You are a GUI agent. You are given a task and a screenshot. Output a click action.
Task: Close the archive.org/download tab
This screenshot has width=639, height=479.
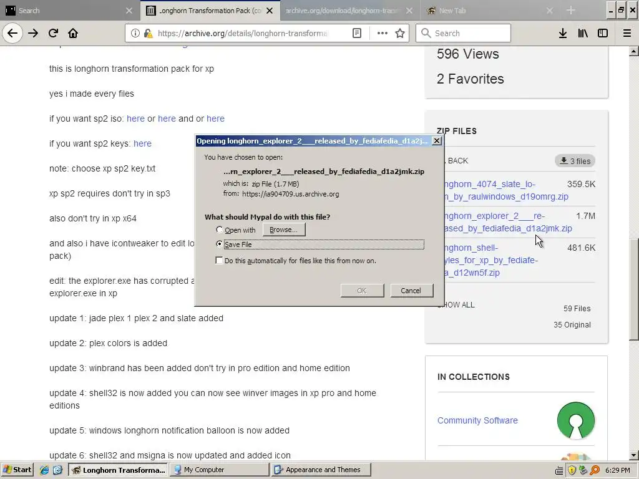[x=409, y=11]
